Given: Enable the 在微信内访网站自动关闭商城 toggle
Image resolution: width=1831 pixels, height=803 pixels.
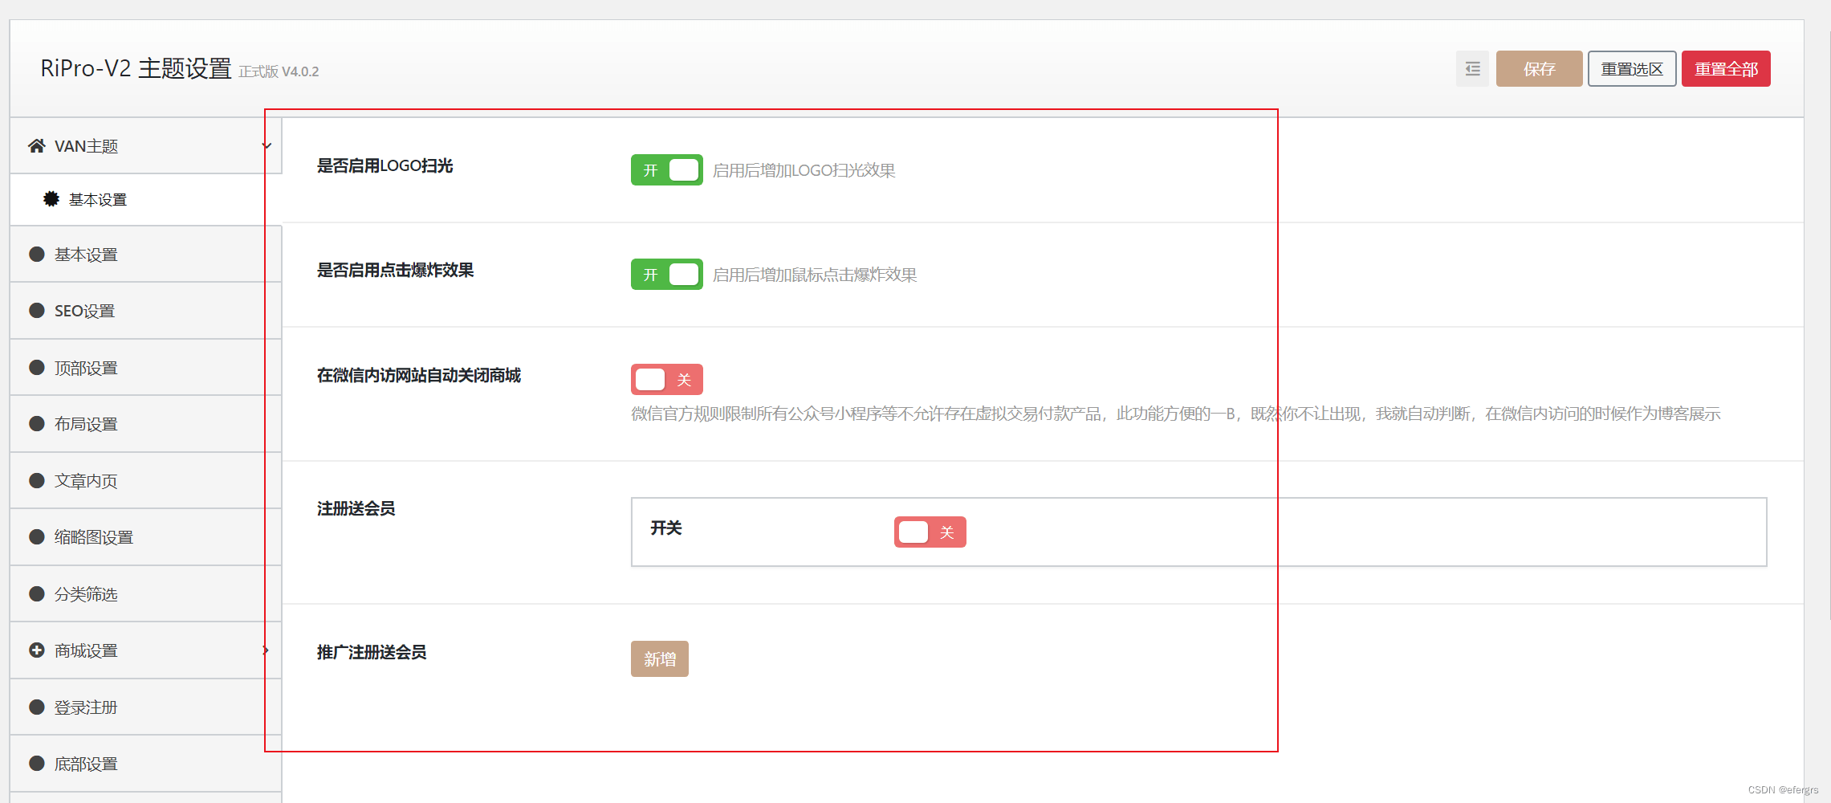Looking at the screenshot, I should point(666,378).
